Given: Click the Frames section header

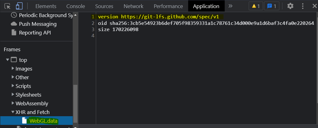Looking at the screenshot, I should pyautogui.click(x=12, y=49).
